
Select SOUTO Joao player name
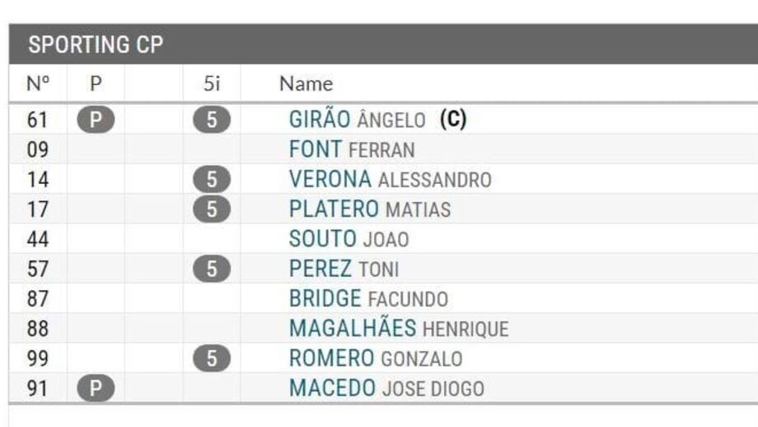click(349, 239)
